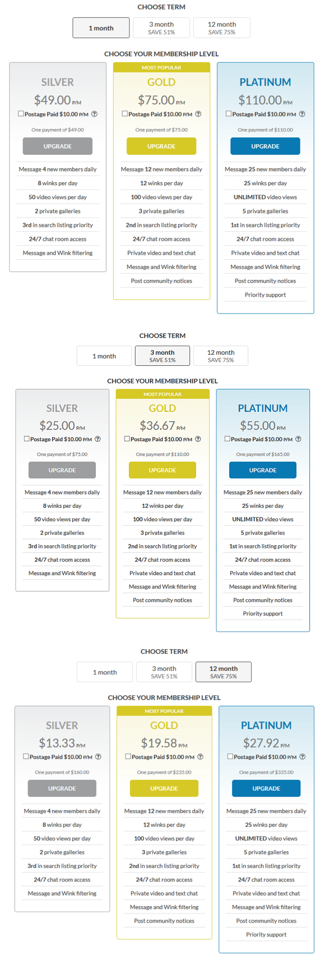Click UPGRADE for Silver at $13.33
Viewport: 325px width, 964px height.
62,788
